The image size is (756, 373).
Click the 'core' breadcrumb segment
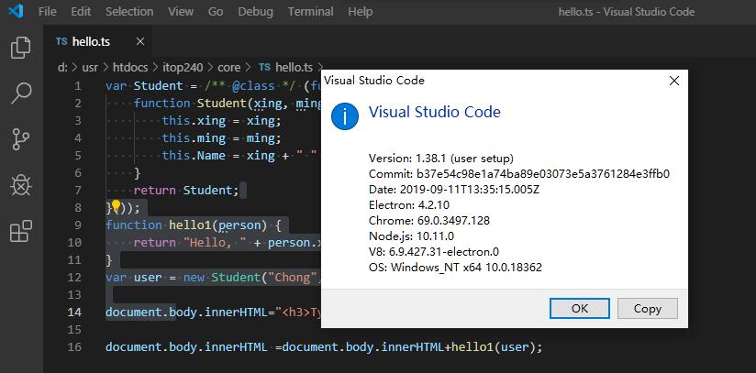point(229,68)
